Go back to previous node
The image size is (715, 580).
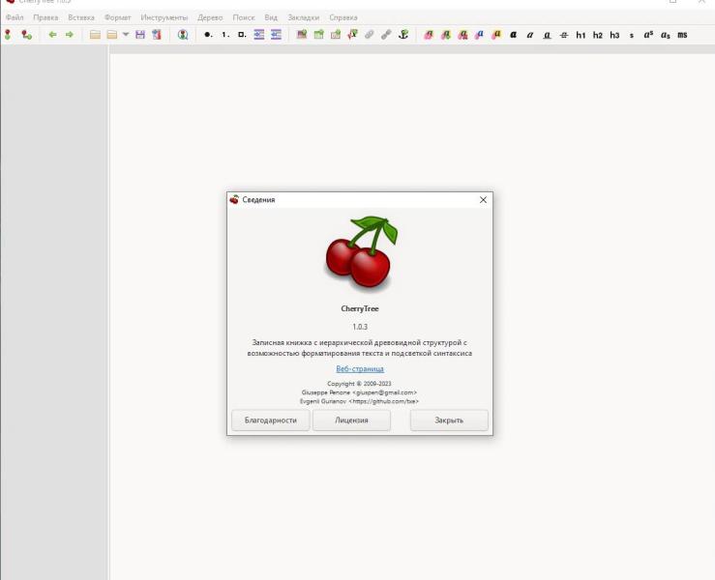point(52,35)
